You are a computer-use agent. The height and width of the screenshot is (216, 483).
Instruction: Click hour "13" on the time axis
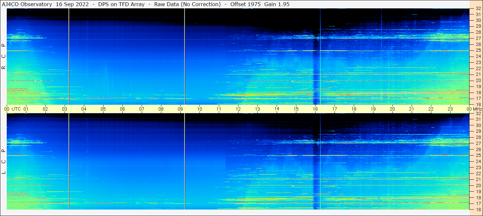click(257, 109)
